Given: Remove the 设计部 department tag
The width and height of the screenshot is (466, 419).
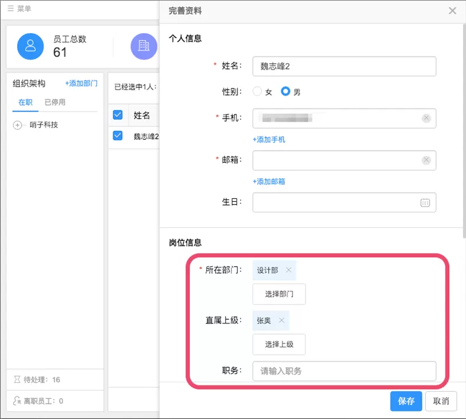Looking at the screenshot, I should pos(288,270).
